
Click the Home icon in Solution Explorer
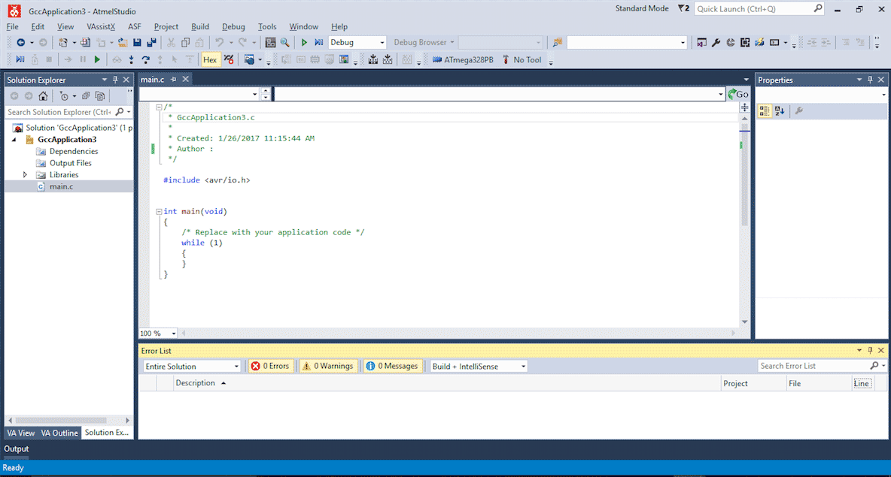click(x=43, y=96)
